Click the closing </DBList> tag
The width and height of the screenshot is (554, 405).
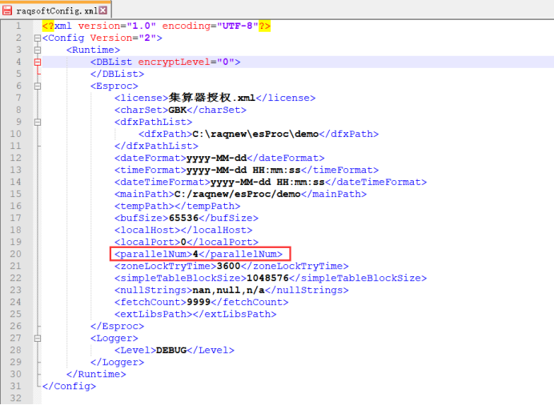click(118, 74)
